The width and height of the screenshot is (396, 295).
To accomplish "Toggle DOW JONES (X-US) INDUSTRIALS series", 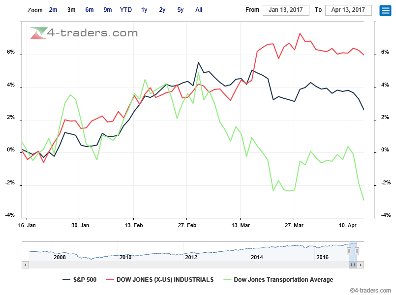I will (x=160, y=280).
